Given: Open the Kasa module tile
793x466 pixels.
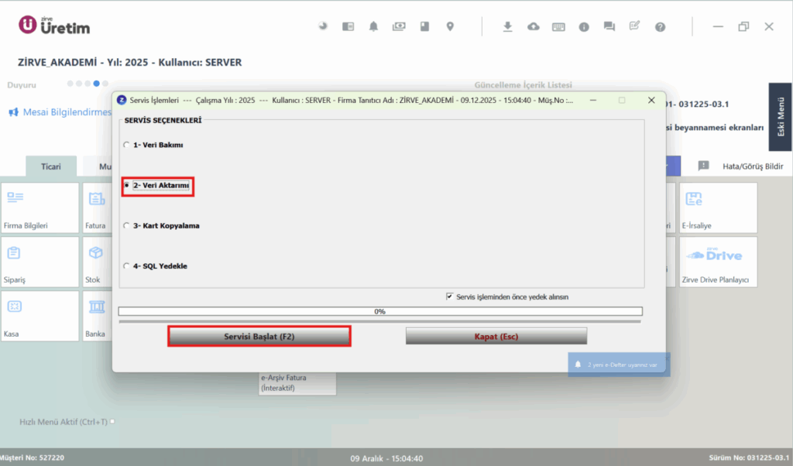Looking at the screenshot, I should [x=40, y=316].
